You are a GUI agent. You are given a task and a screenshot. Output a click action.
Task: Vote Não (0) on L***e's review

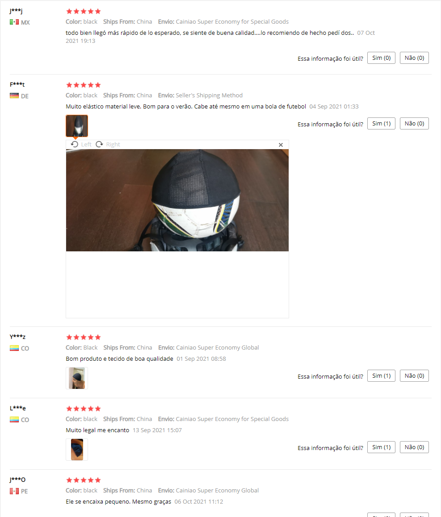click(414, 447)
